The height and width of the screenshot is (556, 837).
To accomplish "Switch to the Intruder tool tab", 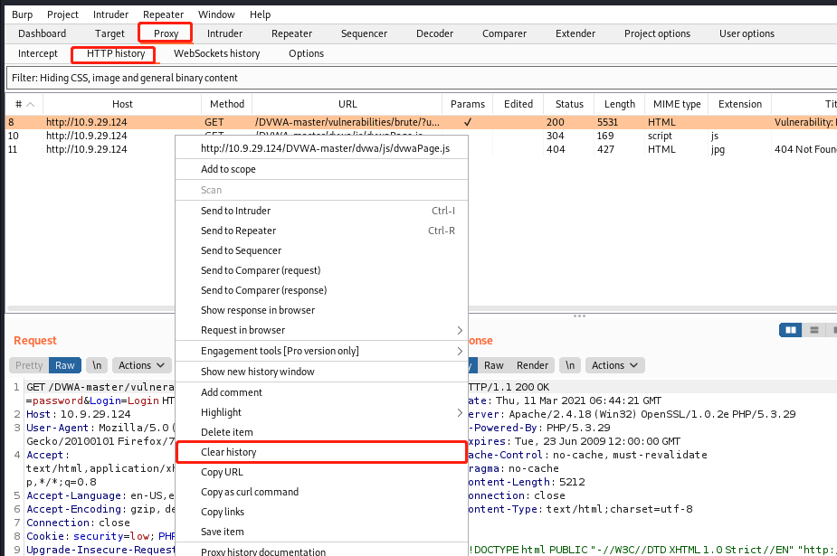I will pos(224,33).
